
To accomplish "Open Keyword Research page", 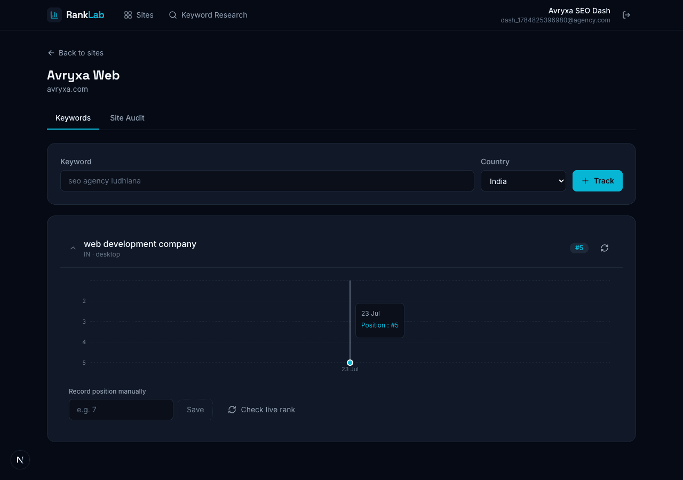I will coord(208,15).
